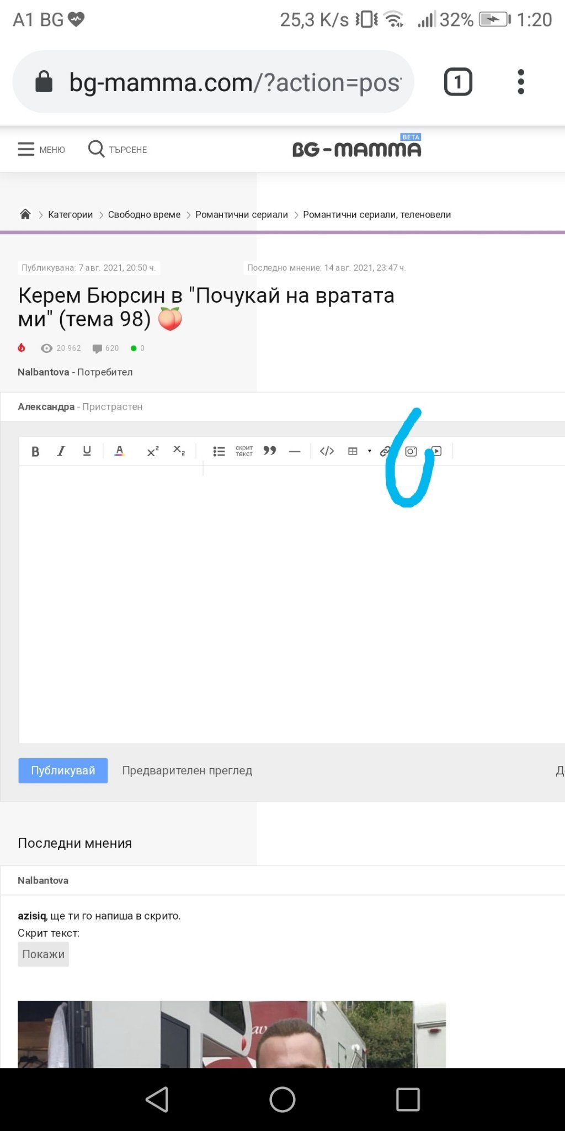Reveal hidden text with Покажи button

click(x=43, y=954)
